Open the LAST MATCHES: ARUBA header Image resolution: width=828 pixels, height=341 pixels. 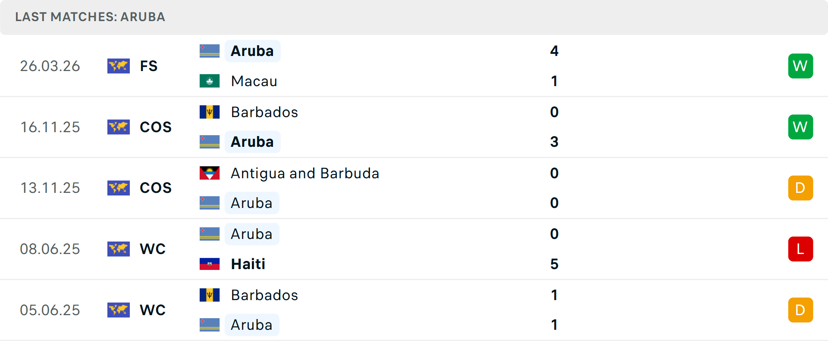click(90, 17)
